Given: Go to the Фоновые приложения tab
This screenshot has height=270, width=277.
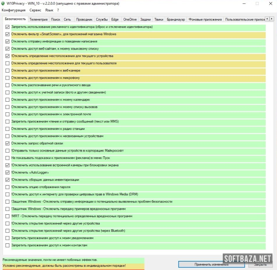Looking at the screenshot, I should [x=205, y=19].
